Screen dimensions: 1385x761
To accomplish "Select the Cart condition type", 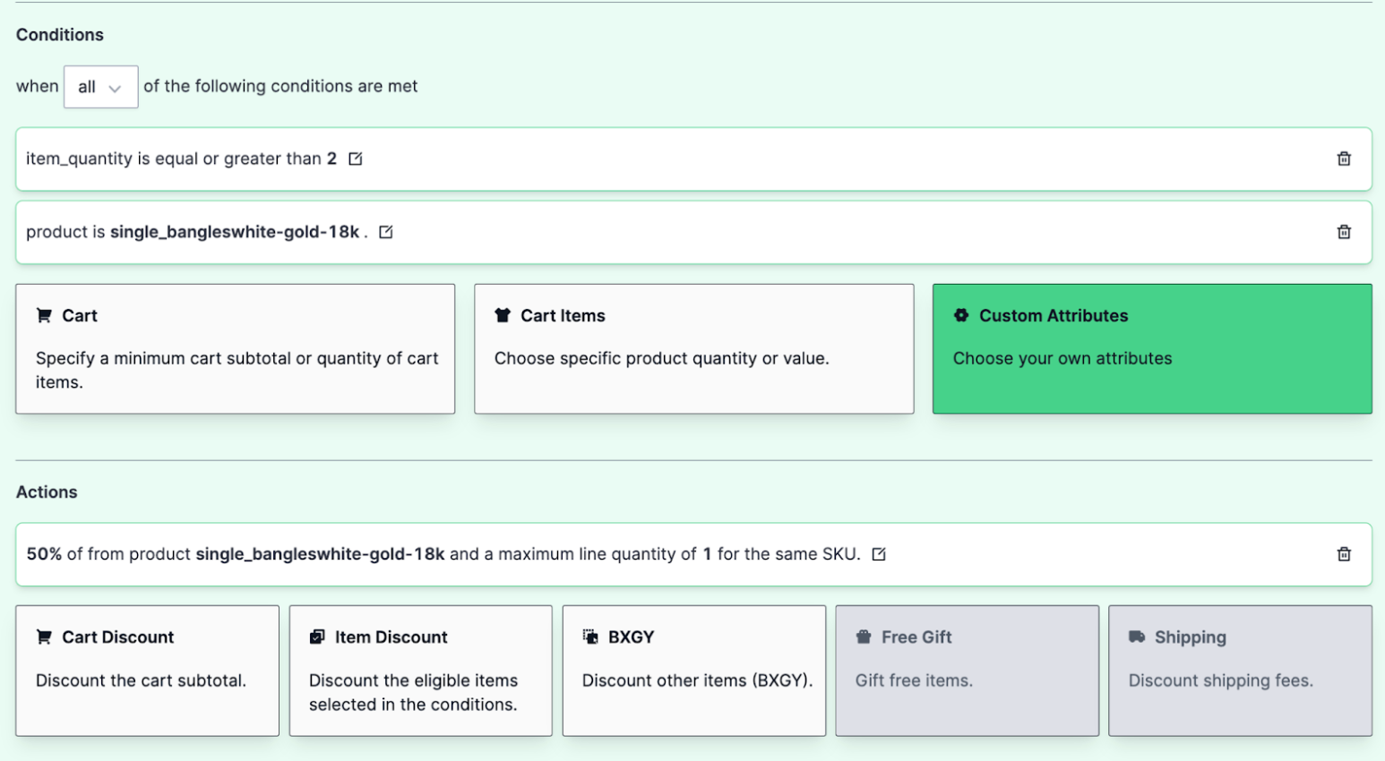I will coord(235,349).
